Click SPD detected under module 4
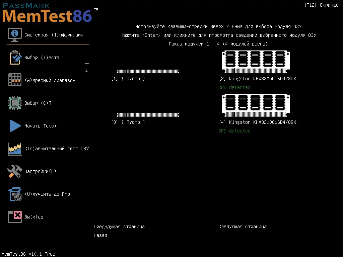This screenshot has width=343, height=257. tap(234, 131)
